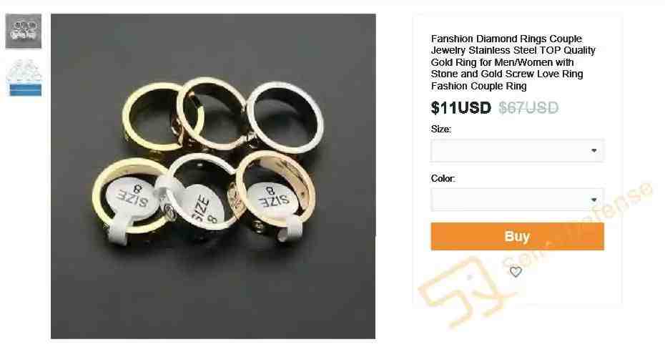Open the Color dropdown field
Screen dimensions: 665x347
[518, 200]
